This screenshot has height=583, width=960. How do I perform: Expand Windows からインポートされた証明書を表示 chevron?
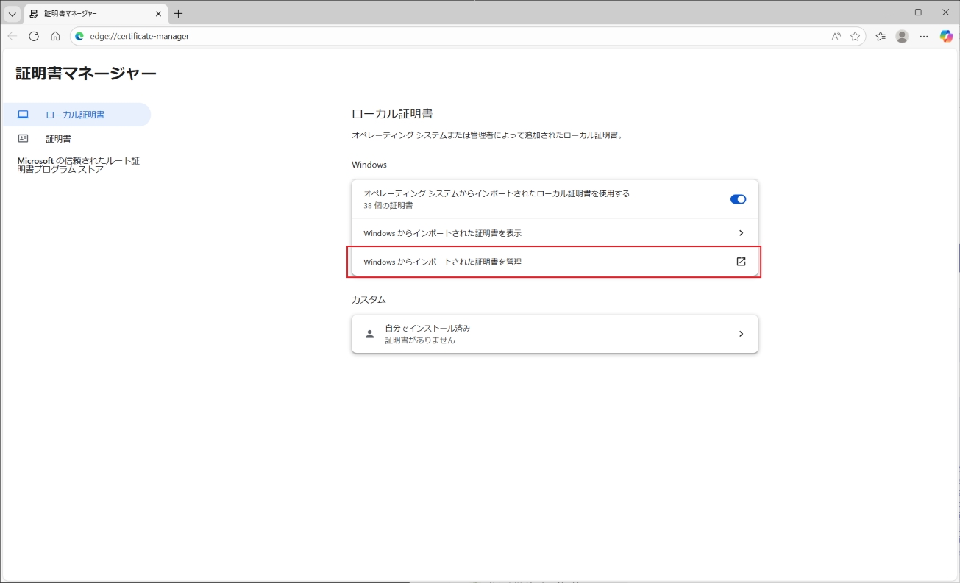741,233
